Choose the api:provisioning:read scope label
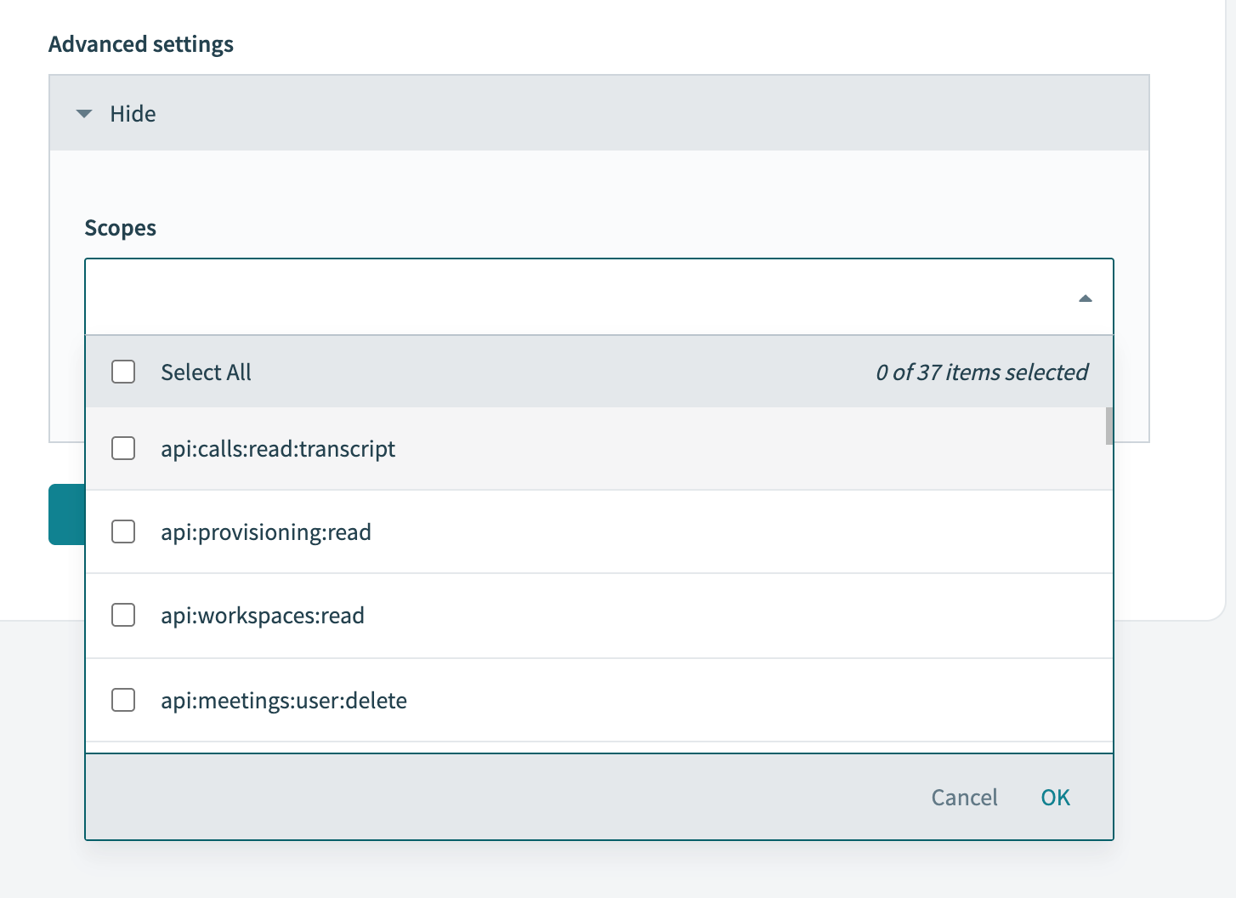This screenshot has height=898, width=1236. 266,532
